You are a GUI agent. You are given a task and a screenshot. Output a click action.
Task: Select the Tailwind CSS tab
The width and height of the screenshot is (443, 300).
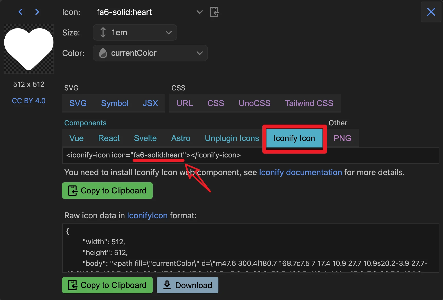pos(309,103)
